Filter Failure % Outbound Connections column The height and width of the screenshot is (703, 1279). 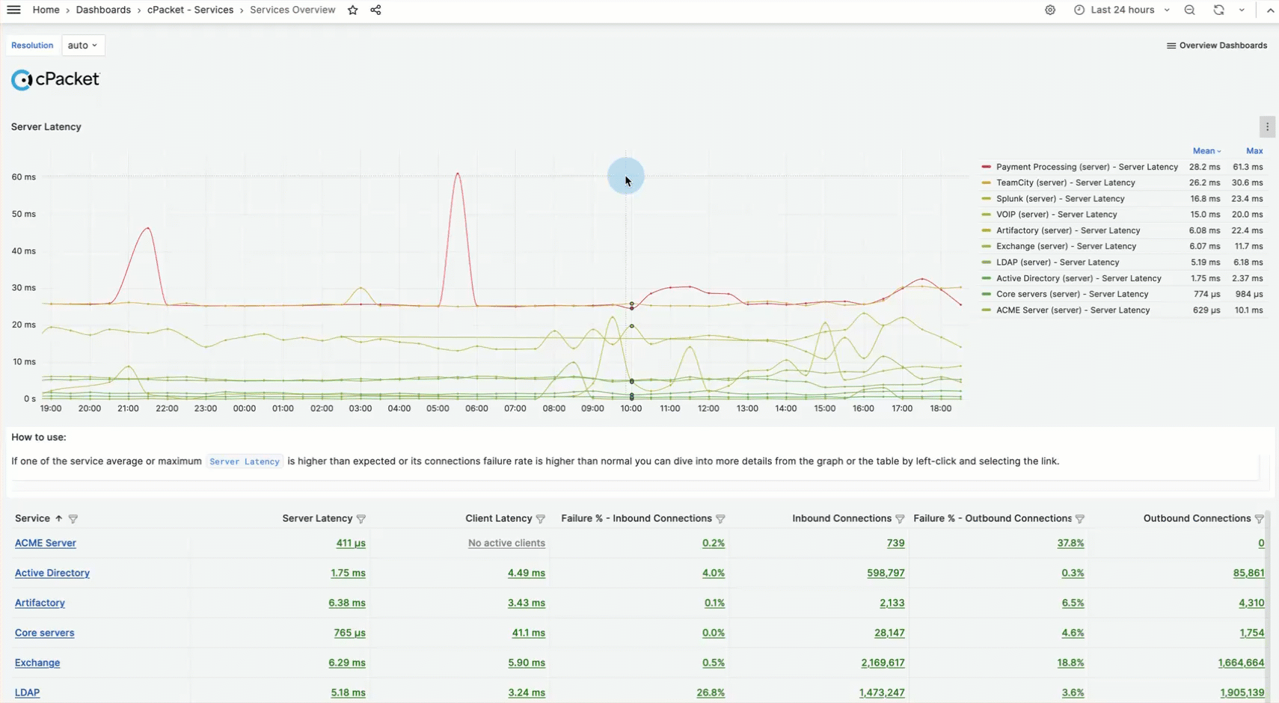click(1079, 519)
